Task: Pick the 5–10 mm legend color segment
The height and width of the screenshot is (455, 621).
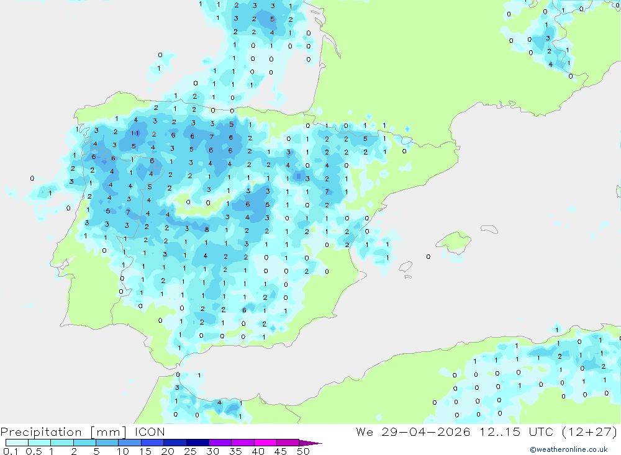Action: coord(107,443)
